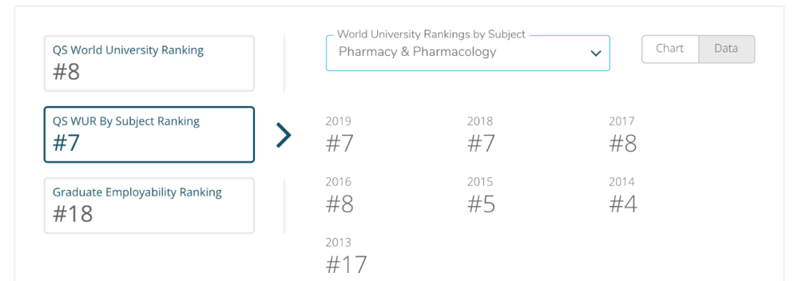Click the 2017 rank #8 entry
Viewport: 794px width, 281px height.
coord(623,135)
